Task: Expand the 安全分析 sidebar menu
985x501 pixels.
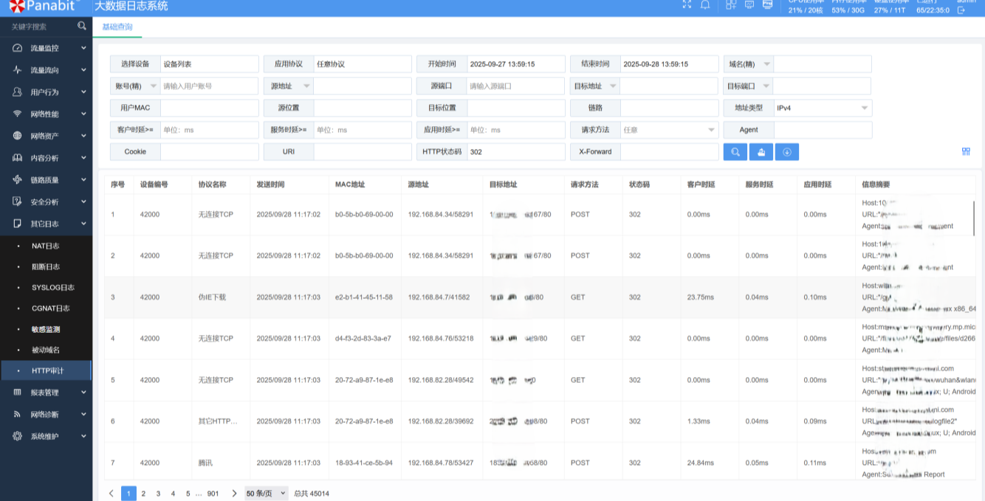Action: coord(46,201)
